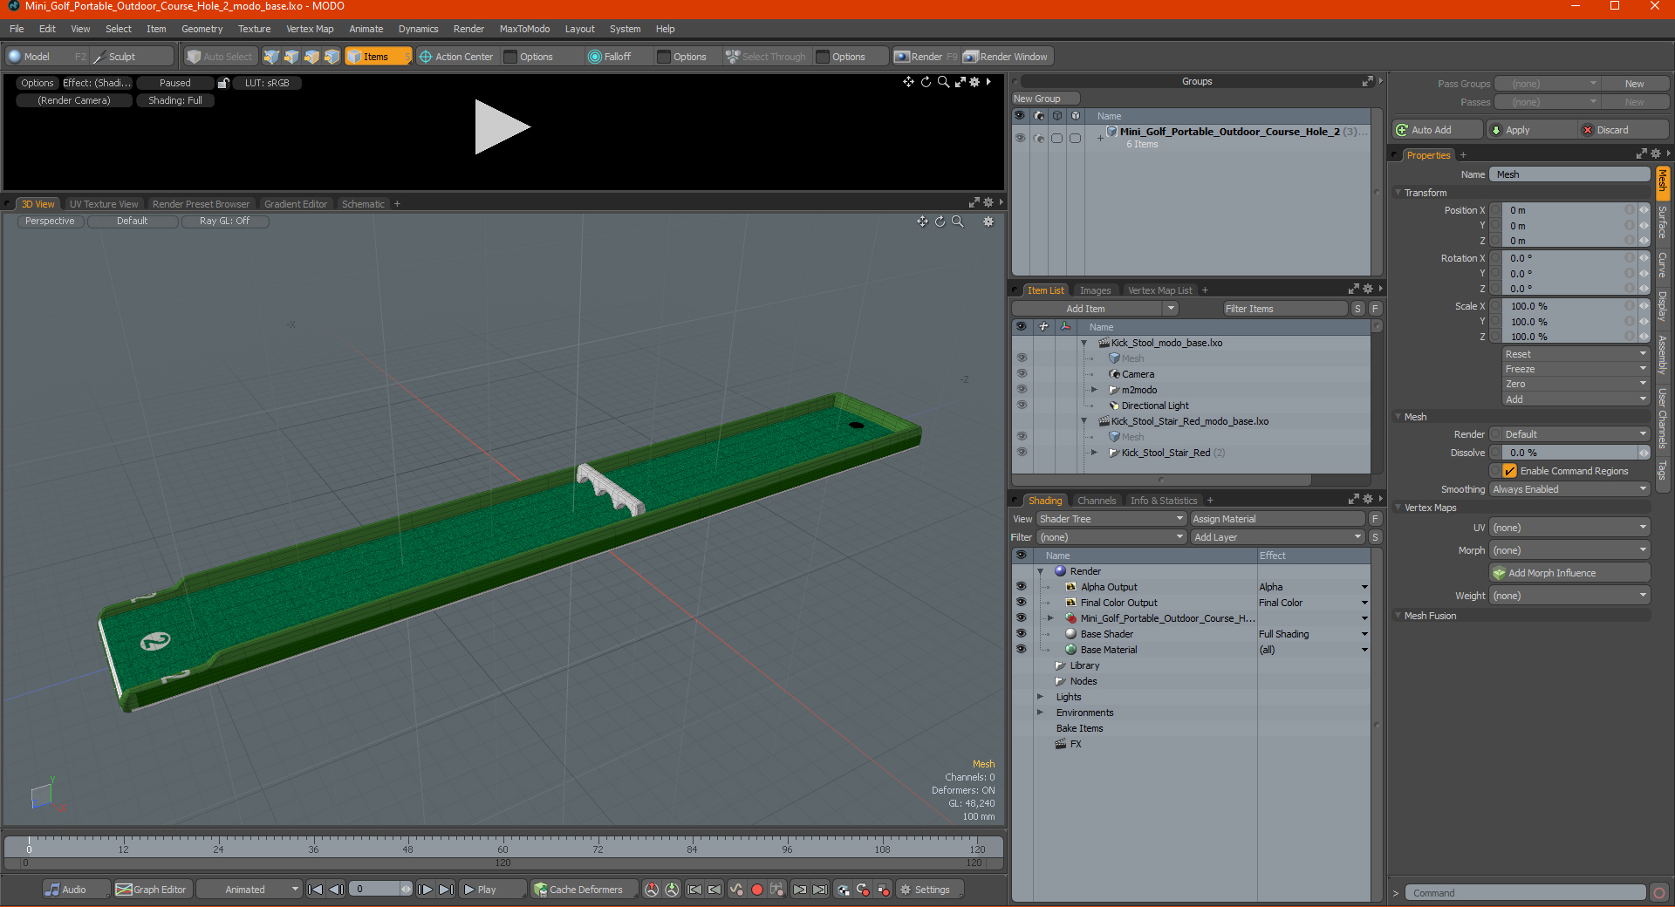
Task: Expand the Environments tree item
Action: [1040, 713]
